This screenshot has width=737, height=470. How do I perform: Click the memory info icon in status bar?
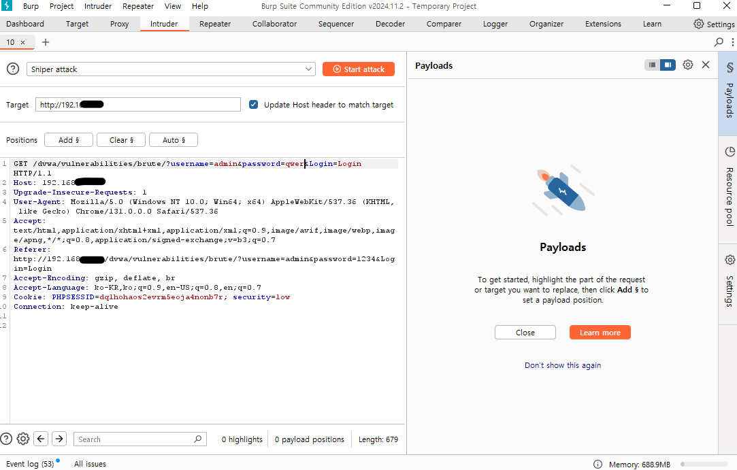597,465
